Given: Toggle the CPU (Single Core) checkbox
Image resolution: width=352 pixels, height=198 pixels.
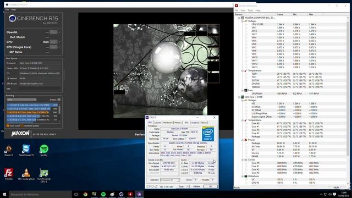Looking at the screenshot, I should [x=59, y=47].
